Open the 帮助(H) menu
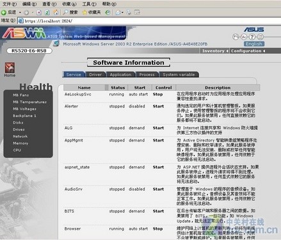Screen dimensions: 281x240 click(x=109, y=4)
